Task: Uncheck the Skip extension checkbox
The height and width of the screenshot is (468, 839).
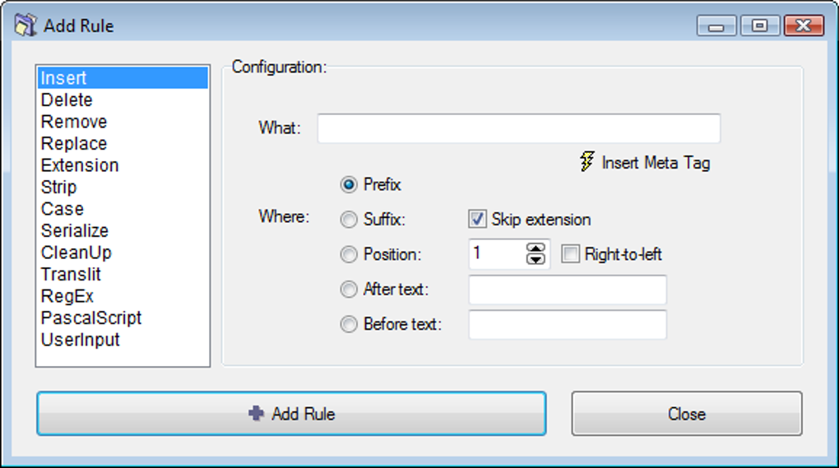Action: point(477,220)
